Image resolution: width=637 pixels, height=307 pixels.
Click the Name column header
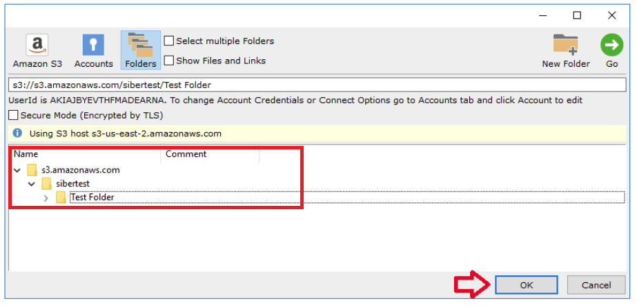tap(83, 155)
